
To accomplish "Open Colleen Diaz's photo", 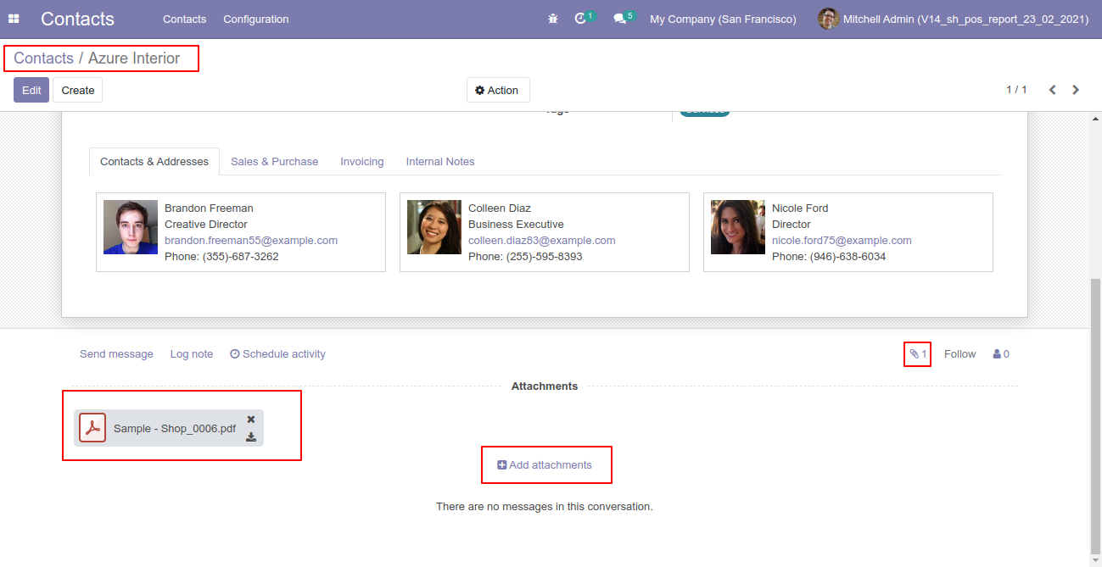I will pyautogui.click(x=434, y=227).
